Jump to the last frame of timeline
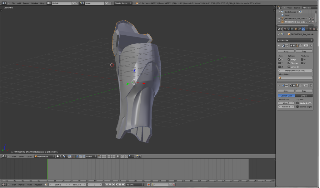 click(123, 185)
